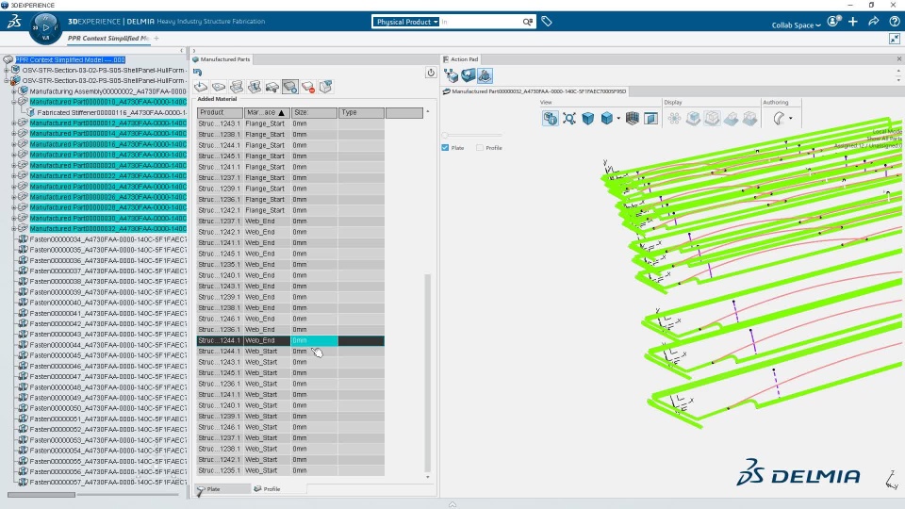Click the last Manufactured Parts toolbar icon
Screen dimensions: 905x509
[x=326, y=87]
